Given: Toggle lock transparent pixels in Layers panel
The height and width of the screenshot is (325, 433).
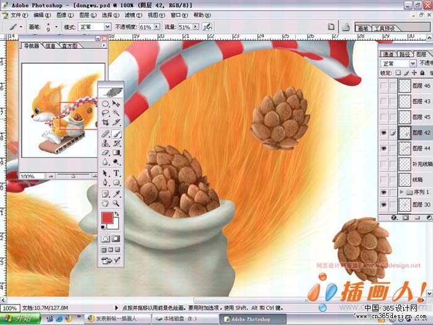Looking at the screenshot, I should 398,72.
